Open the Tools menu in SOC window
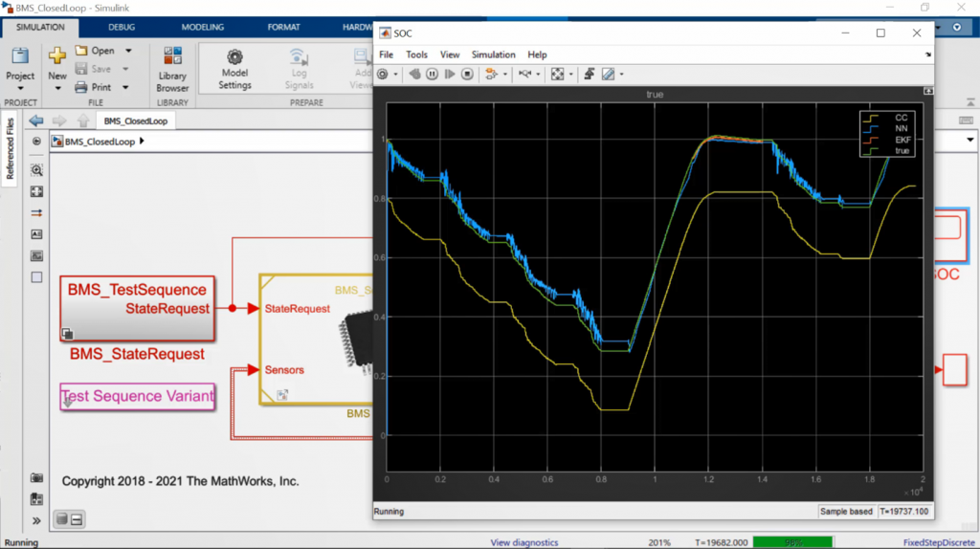Screen dimensions: 980x549 pos(416,55)
